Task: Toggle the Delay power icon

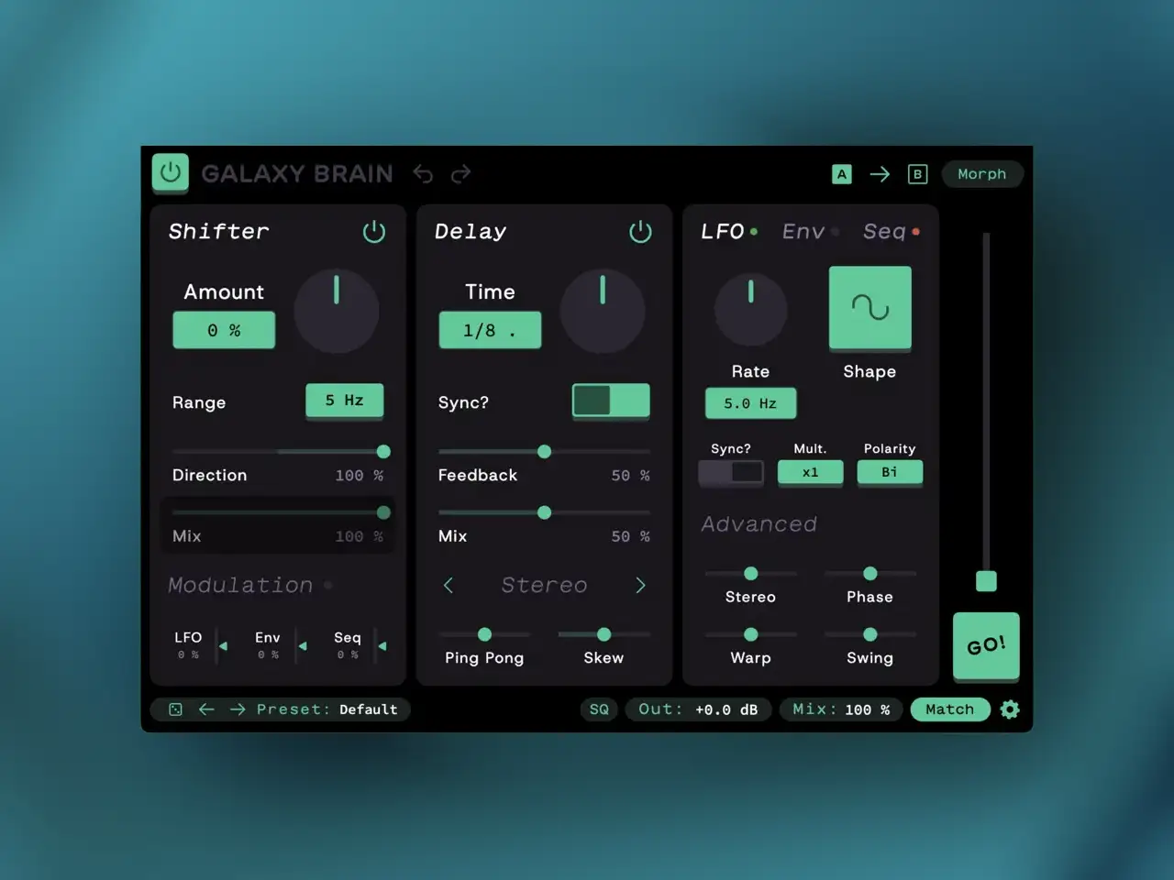Action: coord(640,232)
